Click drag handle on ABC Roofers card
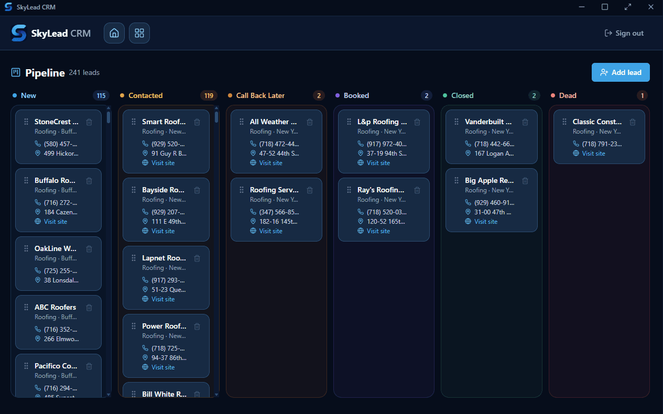 pos(26,307)
